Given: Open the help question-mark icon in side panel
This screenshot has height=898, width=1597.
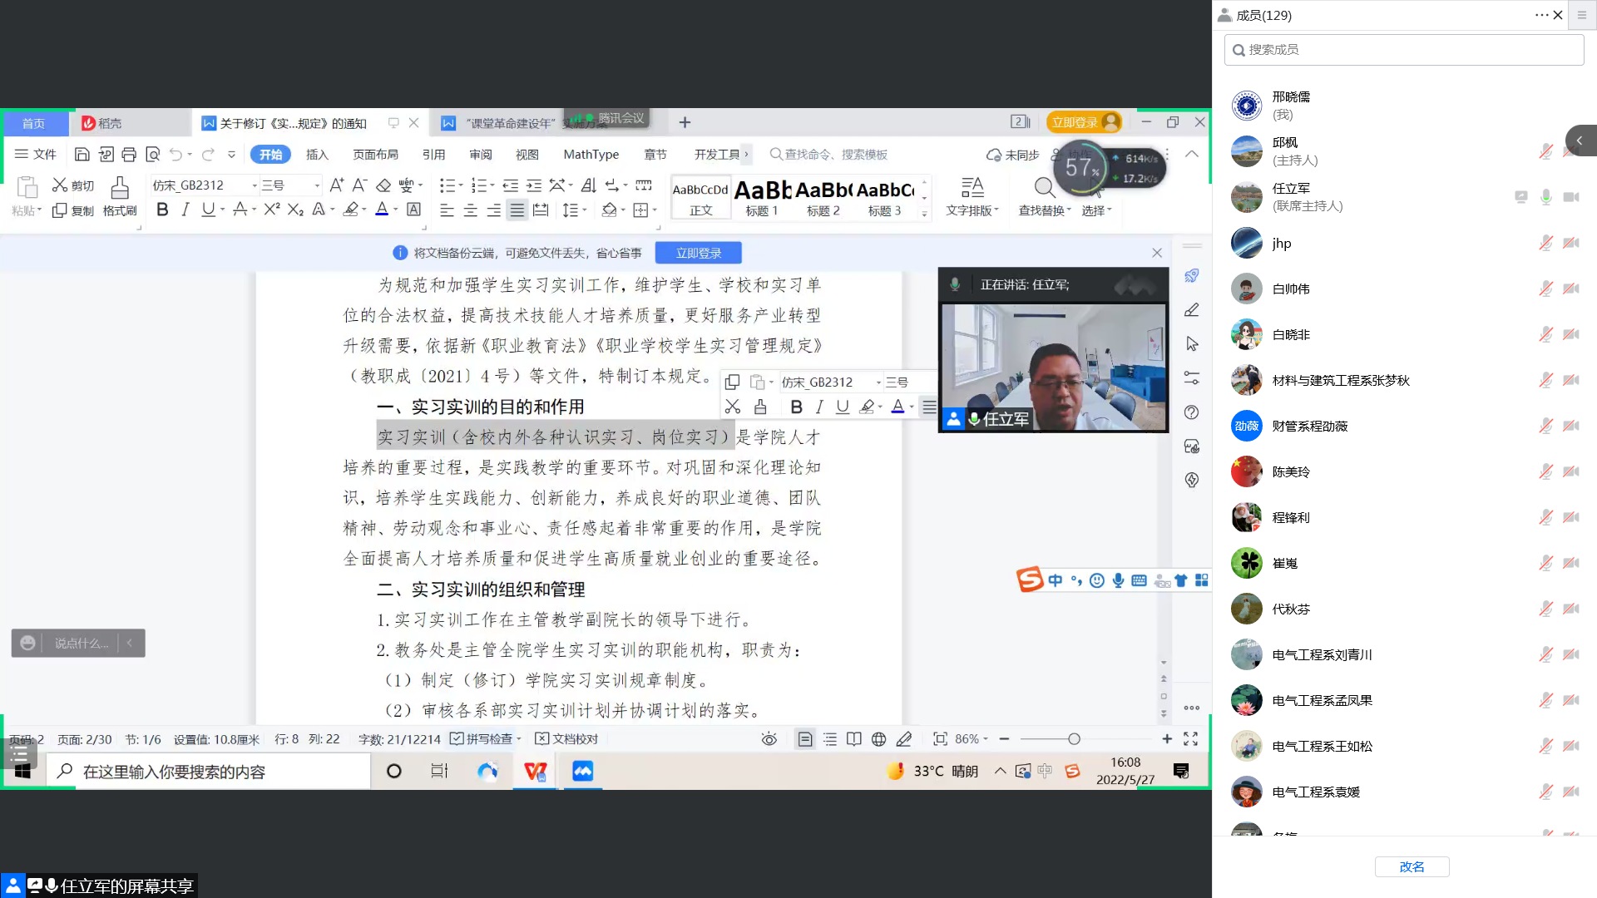Looking at the screenshot, I should pos(1191,412).
